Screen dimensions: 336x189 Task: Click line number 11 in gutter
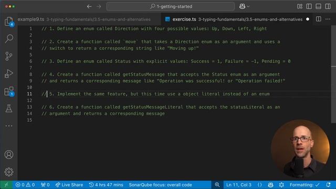(29, 94)
